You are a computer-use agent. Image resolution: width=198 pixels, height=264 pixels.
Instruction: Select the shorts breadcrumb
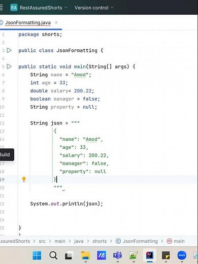pos(100,241)
